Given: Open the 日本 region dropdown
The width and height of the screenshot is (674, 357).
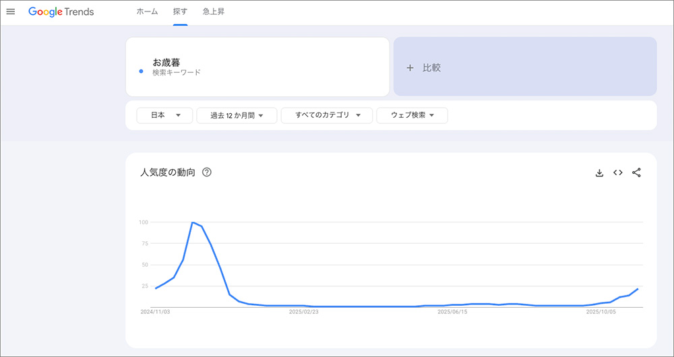Looking at the screenshot, I should pos(164,116).
